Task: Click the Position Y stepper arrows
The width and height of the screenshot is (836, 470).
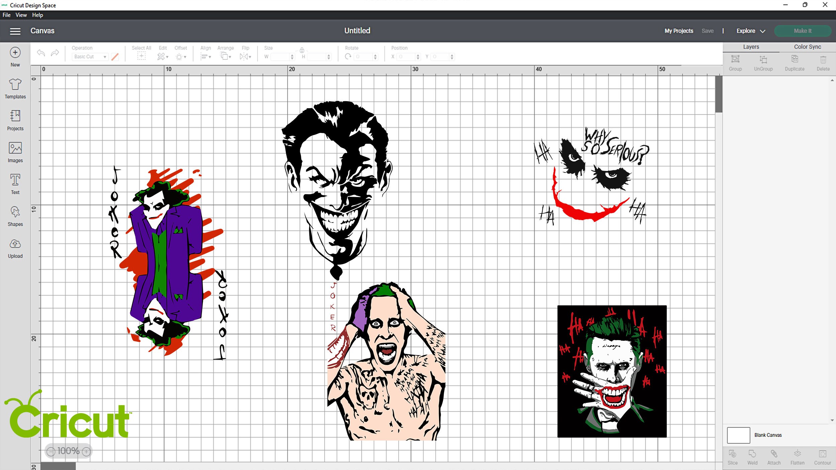Action: (x=452, y=57)
